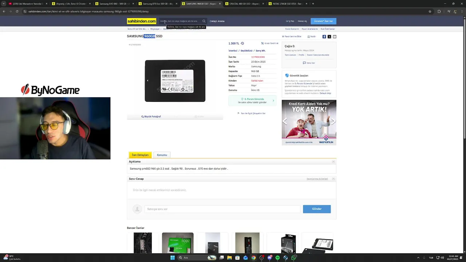Click Gönder button to send question
This screenshot has width=466, height=262.
[x=317, y=209]
